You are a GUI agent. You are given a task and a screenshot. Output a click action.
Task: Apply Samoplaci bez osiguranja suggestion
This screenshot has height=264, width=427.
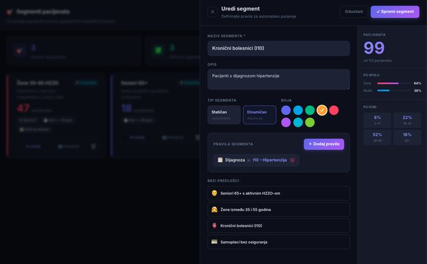point(279,242)
